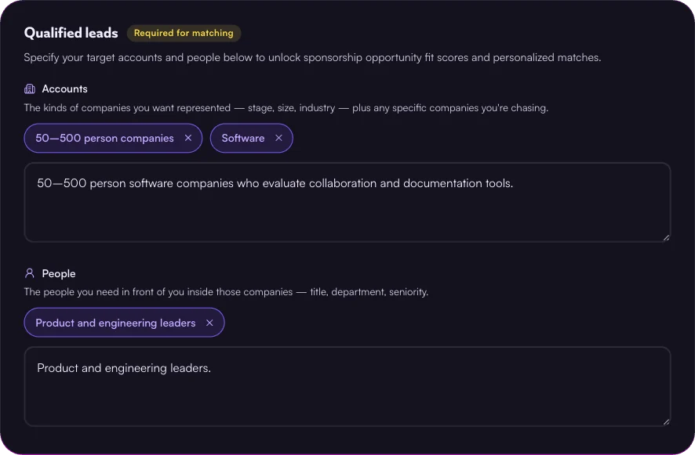695x455 pixels.
Task: Click the Accounts building icon
Action: pyautogui.click(x=30, y=89)
